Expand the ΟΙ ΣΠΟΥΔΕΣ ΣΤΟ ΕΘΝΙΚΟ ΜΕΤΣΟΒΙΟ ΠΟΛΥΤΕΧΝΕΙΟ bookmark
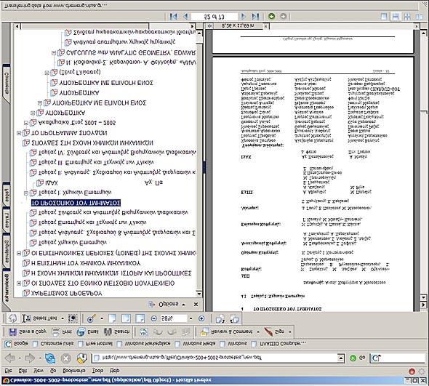 pos(19,284)
